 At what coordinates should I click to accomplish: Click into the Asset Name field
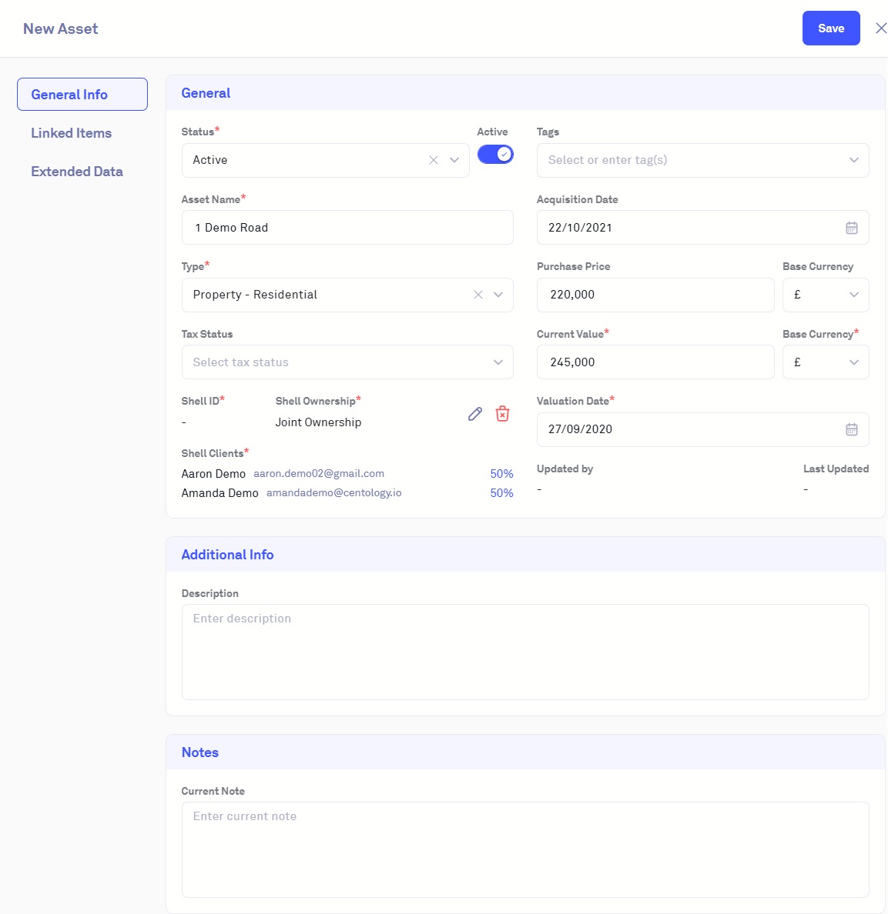347,228
